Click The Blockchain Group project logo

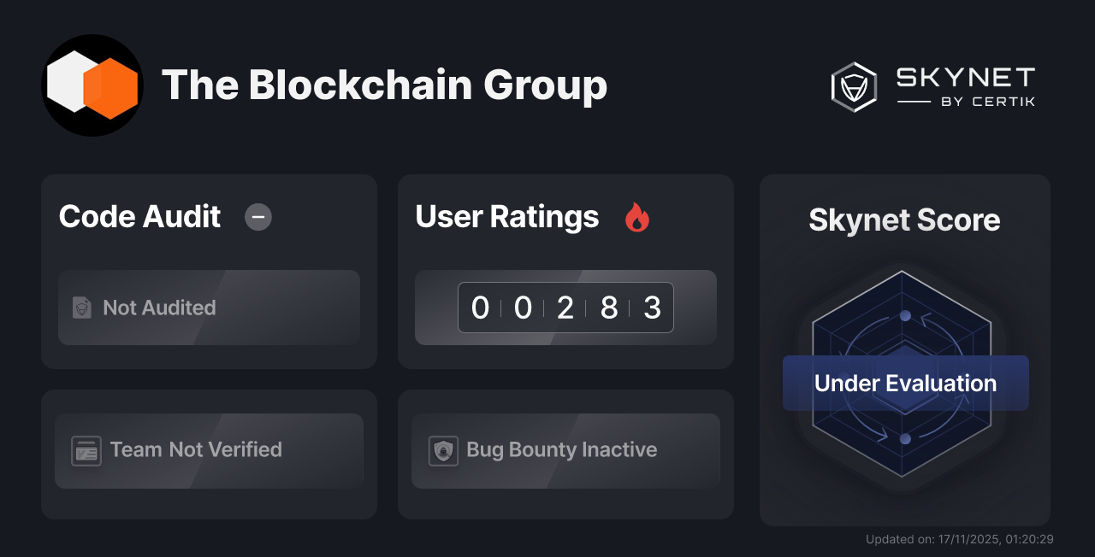[x=92, y=85]
